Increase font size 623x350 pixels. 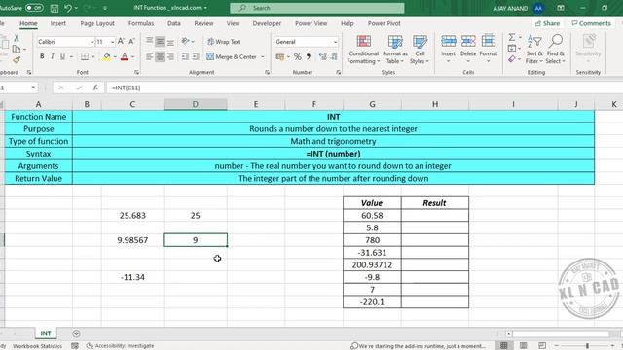(121, 41)
